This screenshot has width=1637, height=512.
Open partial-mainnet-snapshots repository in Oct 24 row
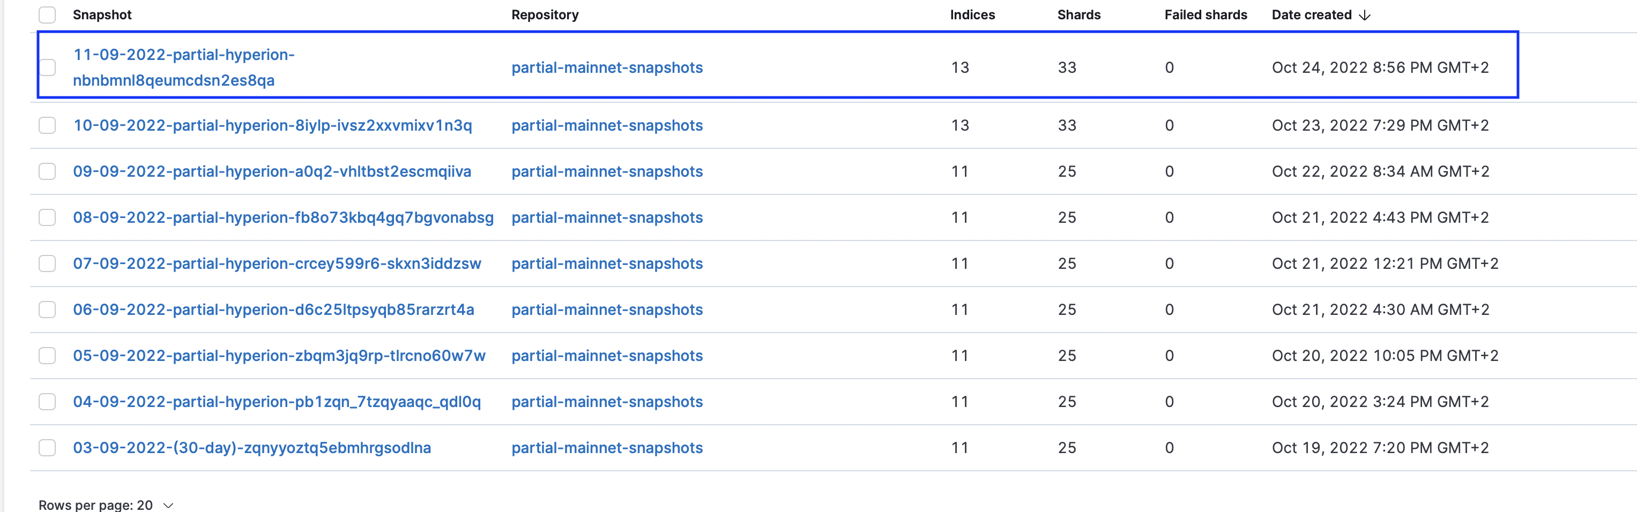click(x=607, y=67)
